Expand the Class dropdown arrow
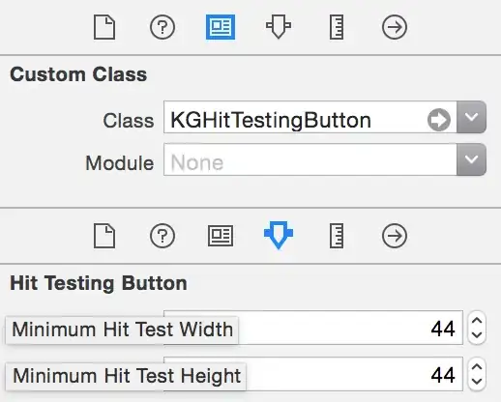501x402 pixels. [471, 117]
